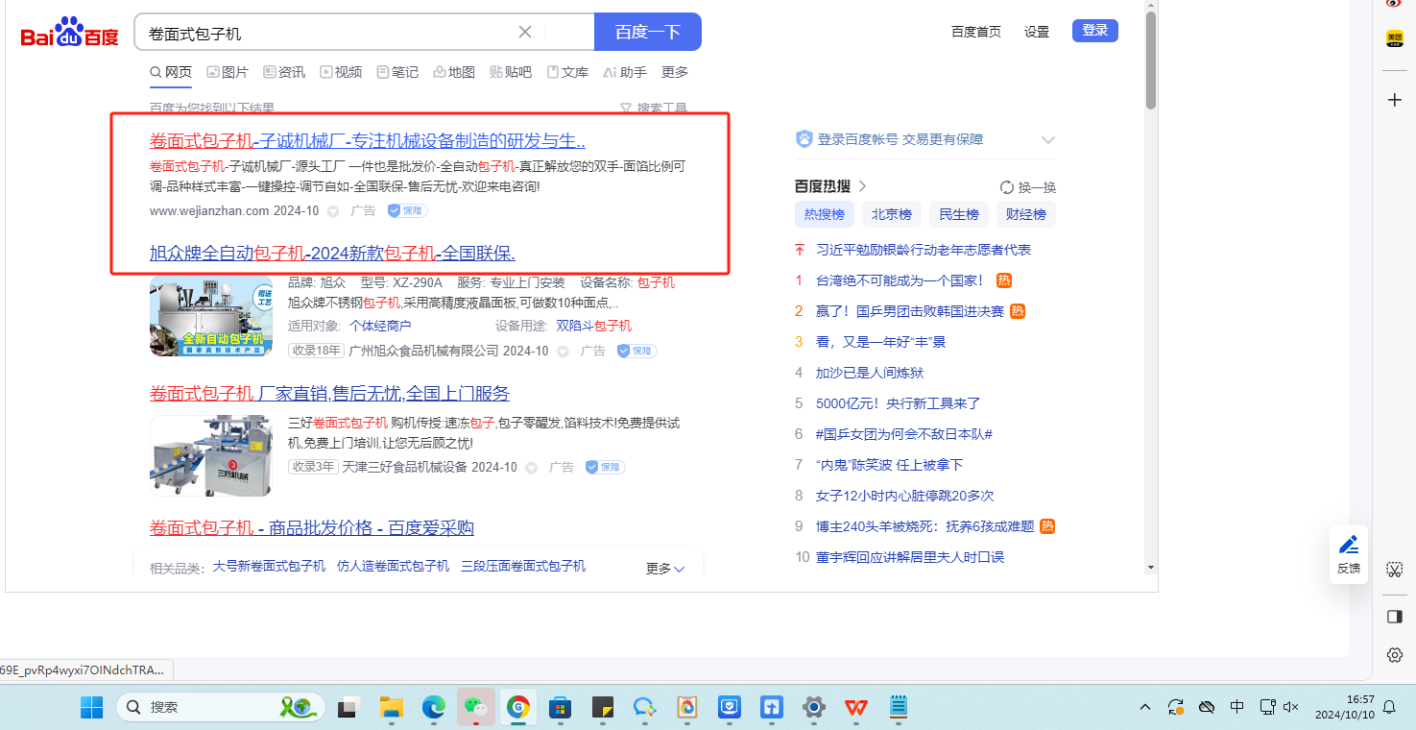
Task: Expand 更多 related categories dropdown
Action: [x=665, y=569]
